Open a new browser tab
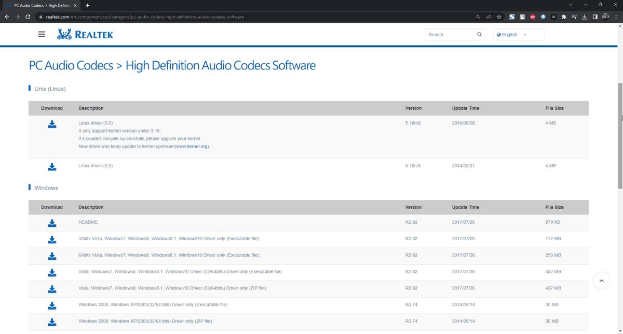Viewport: 623px width, 334px height. pos(87,5)
